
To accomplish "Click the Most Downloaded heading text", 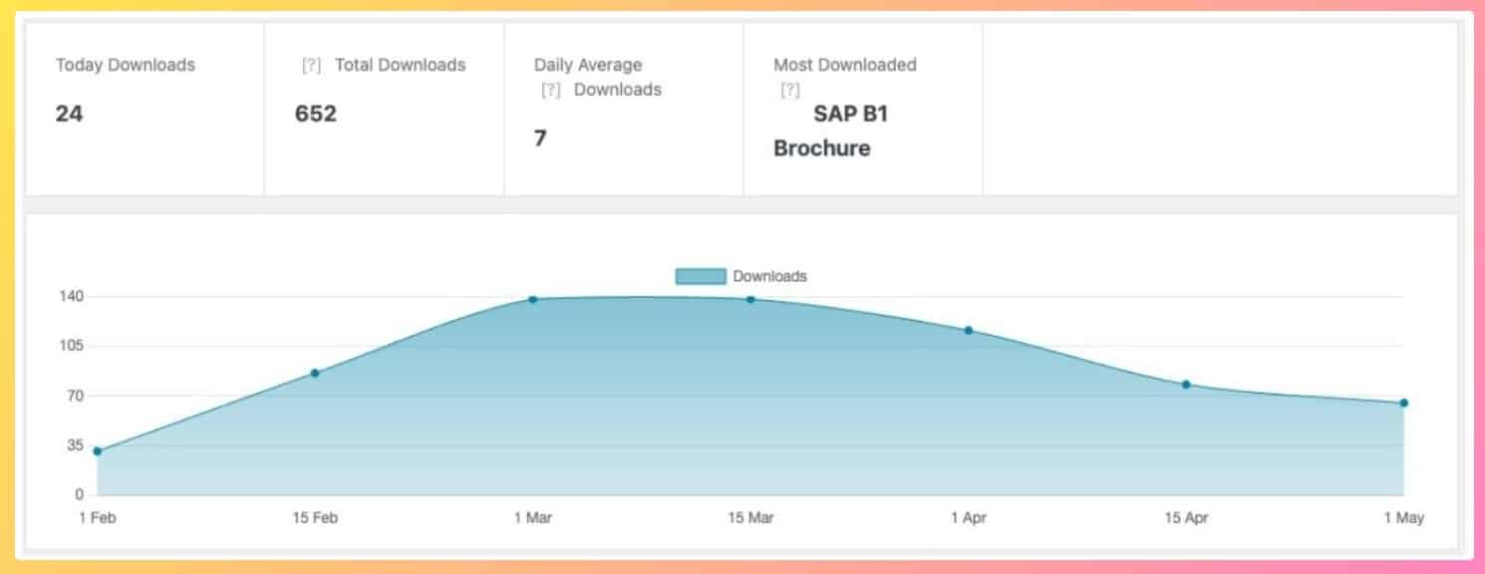I will click(x=845, y=66).
